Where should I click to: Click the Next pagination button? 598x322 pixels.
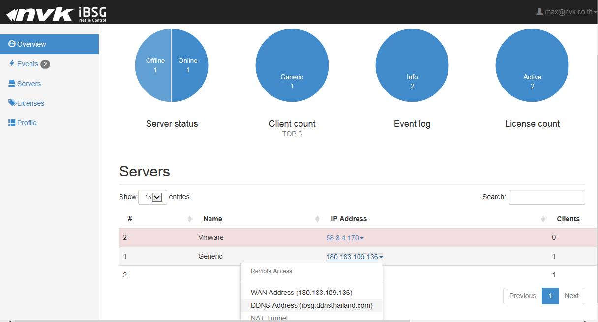pos(571,296)
